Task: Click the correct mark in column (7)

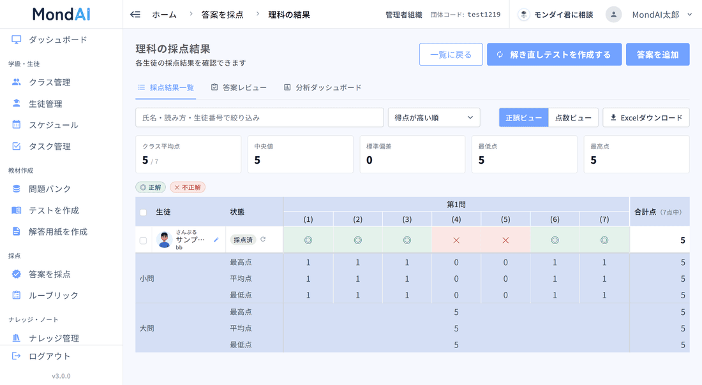Action: [x=604, y=240]
